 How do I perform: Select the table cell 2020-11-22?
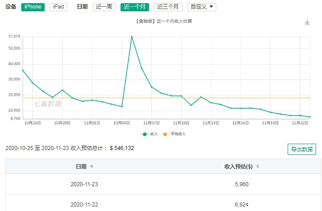coord(84,205)
